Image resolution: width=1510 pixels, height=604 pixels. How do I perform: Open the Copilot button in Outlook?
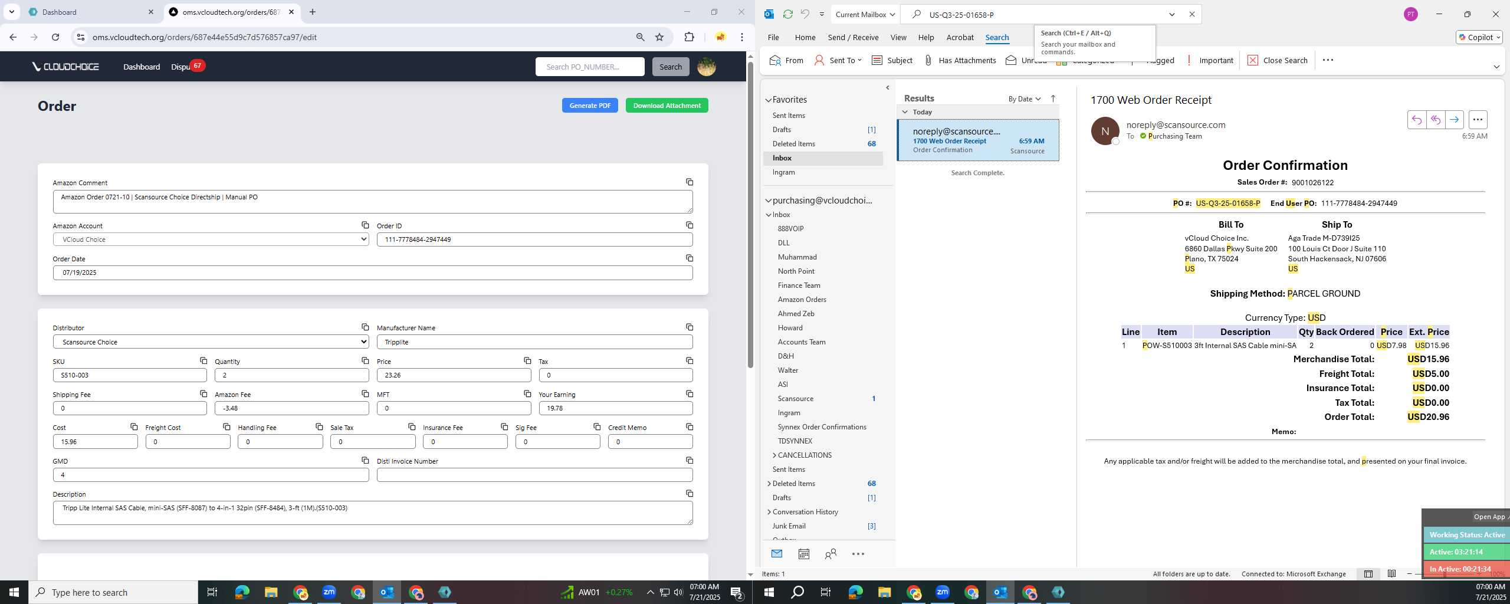click(x=1479, y=37)
